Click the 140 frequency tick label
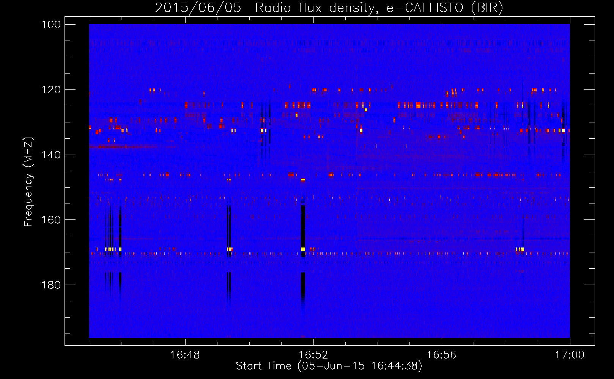 (51, 155)
